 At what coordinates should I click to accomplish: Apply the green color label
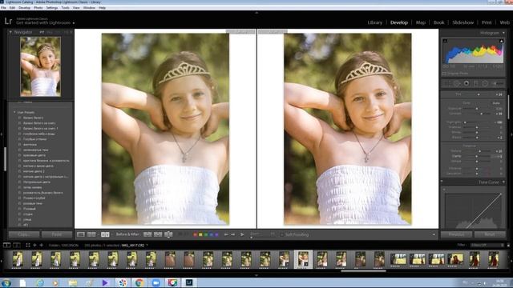click(206, 234)
